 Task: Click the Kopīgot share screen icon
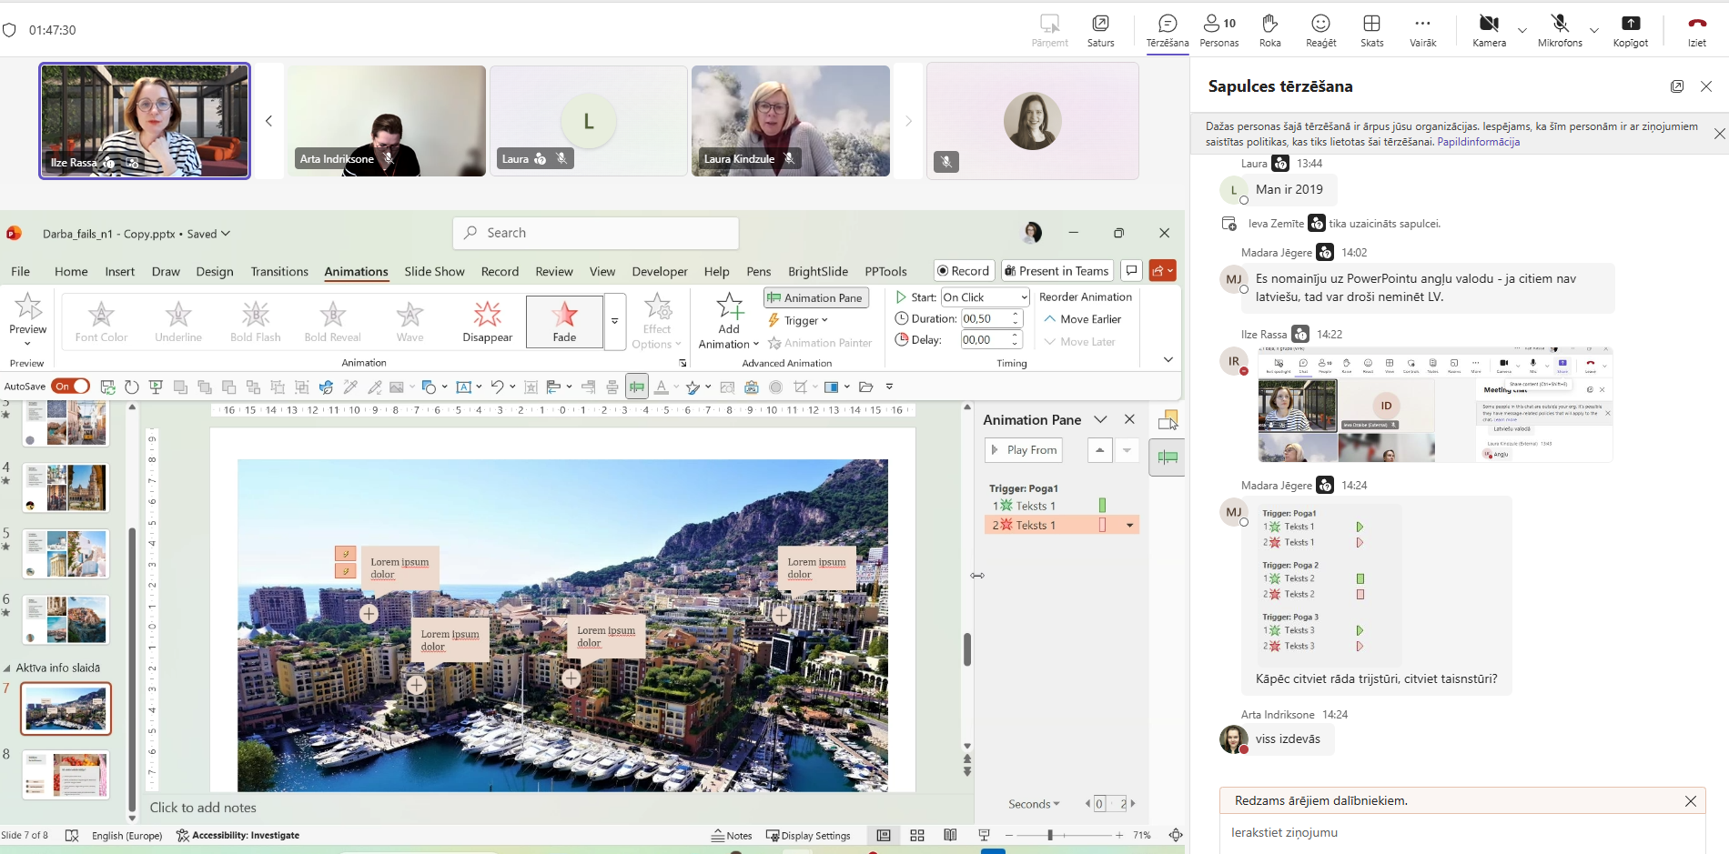point(1630,25)
